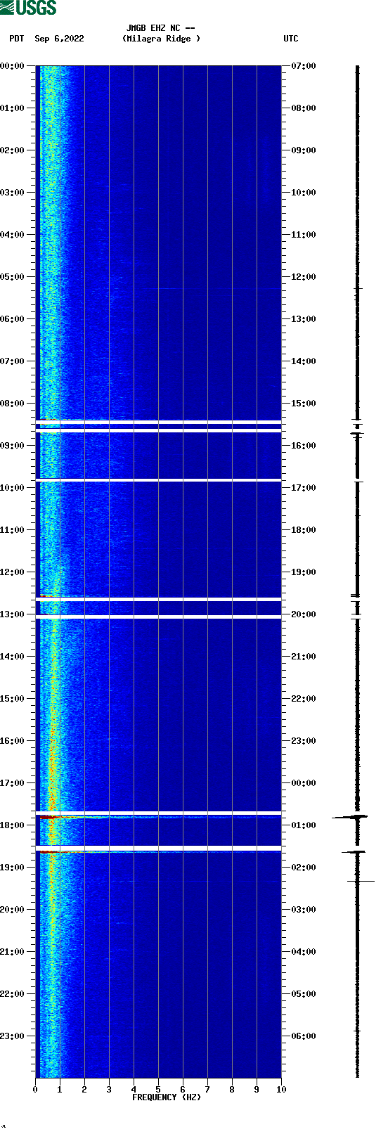The width and height of the screenshot is (388, 1134).
Task: Click the 20:00 UTC label on the right axis
Action: (304, 614)
